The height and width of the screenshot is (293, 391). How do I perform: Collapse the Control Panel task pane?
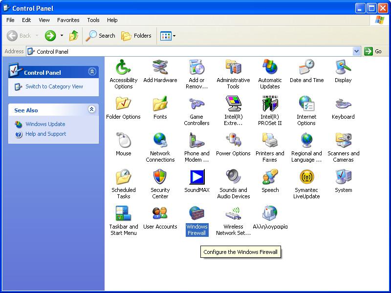(x=92, y=72)
